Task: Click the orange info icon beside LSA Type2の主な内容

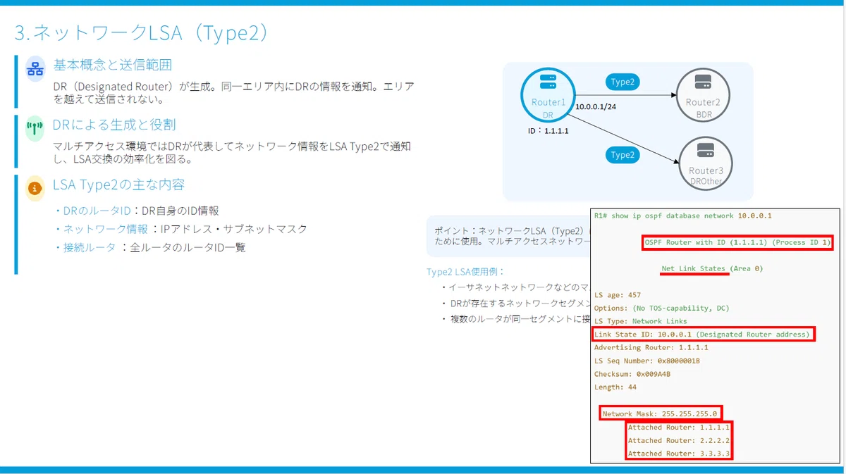Action: pos(35,188)
